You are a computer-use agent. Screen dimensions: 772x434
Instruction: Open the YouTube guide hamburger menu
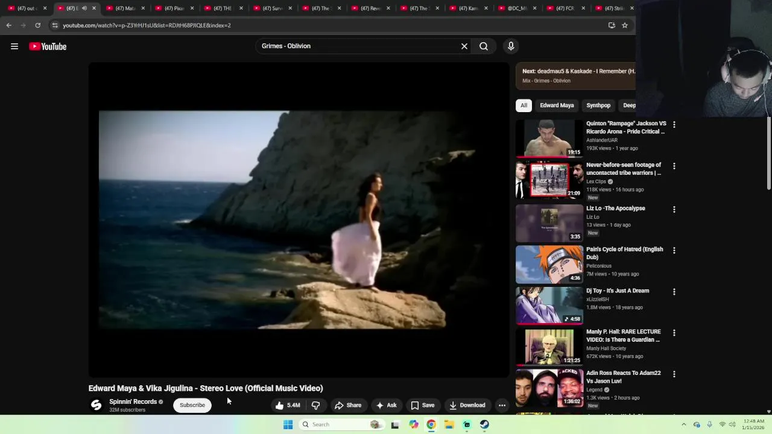point(14,46)
